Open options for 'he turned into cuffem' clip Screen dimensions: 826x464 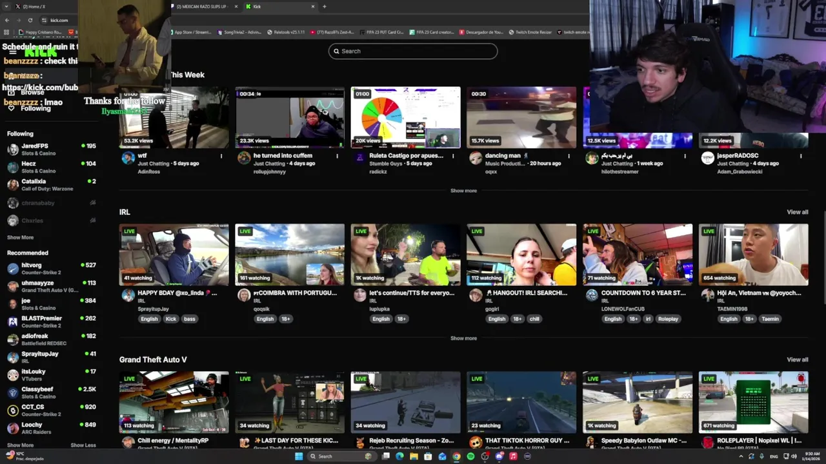[337, 156]
